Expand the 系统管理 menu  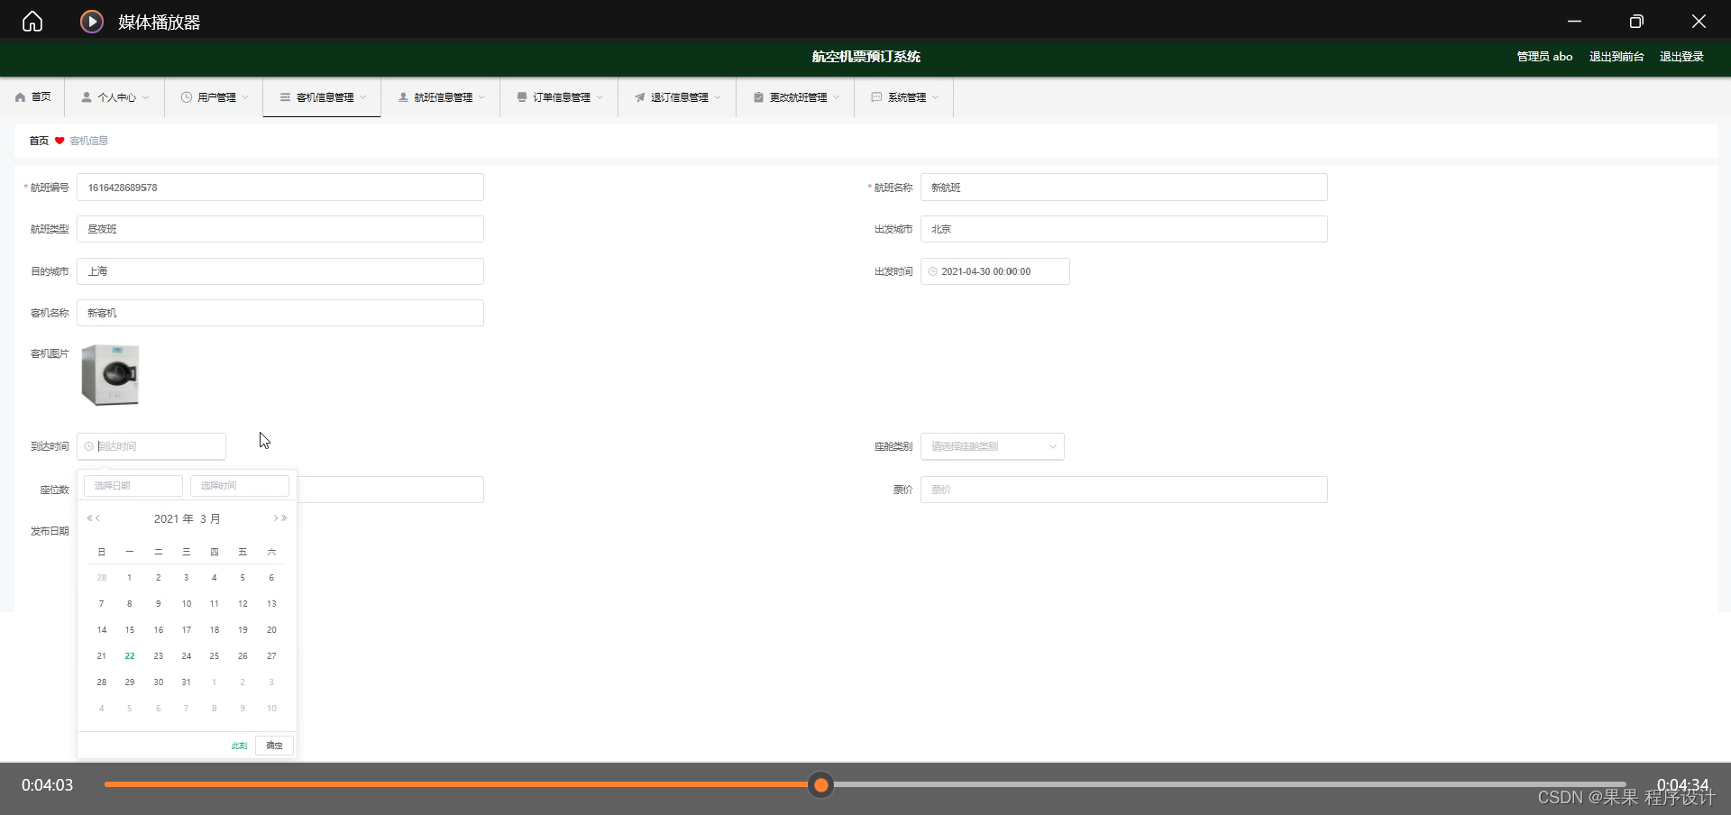click(x=904, y=97)
